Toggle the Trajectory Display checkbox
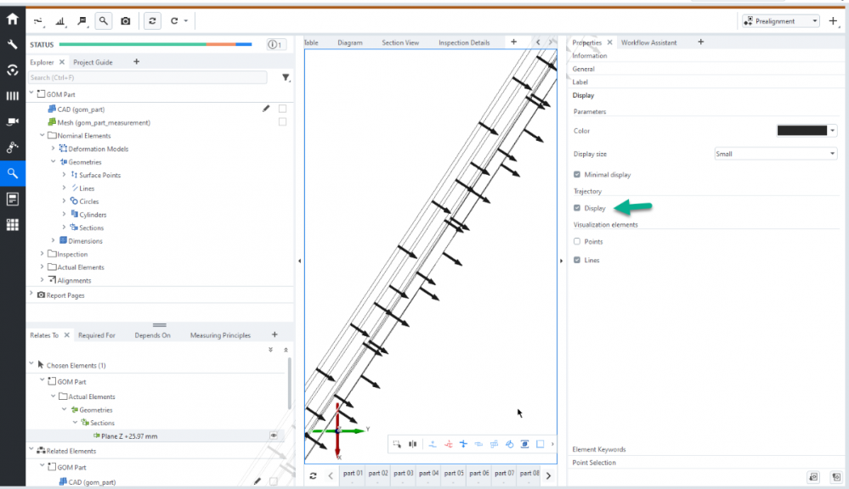849x489 pixels. (577, 208)
